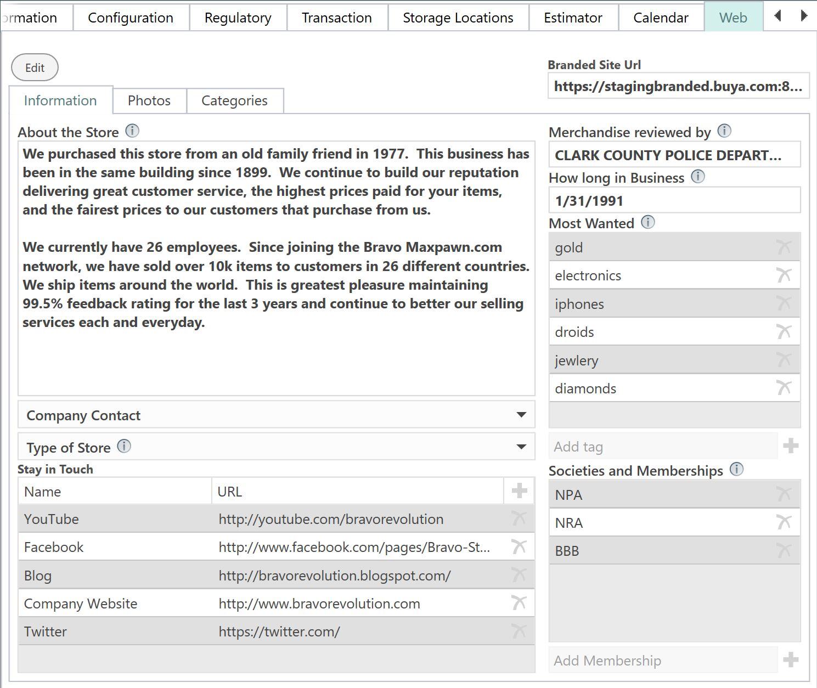Screen dimensions: 817x688
Task: Click the Societies and Memberships info icon
Action: click(736, 469)
